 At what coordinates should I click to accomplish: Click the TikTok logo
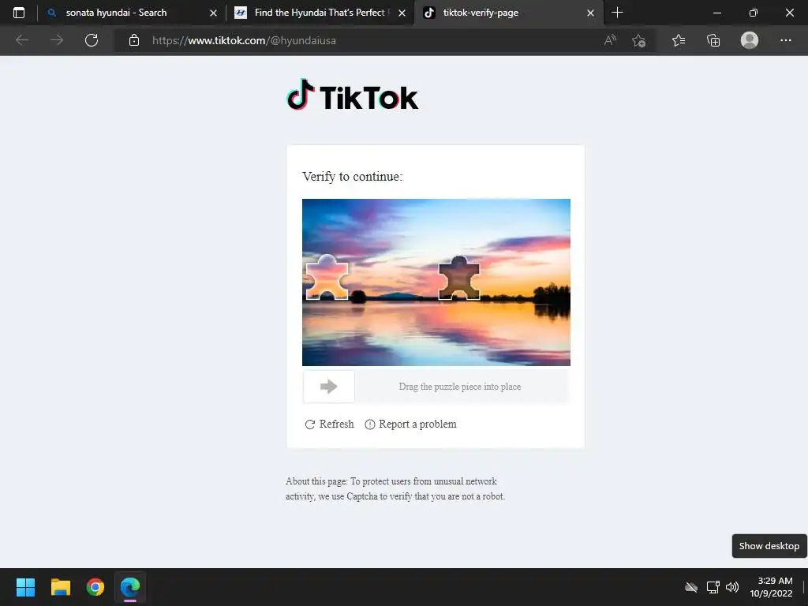point(353,95)
